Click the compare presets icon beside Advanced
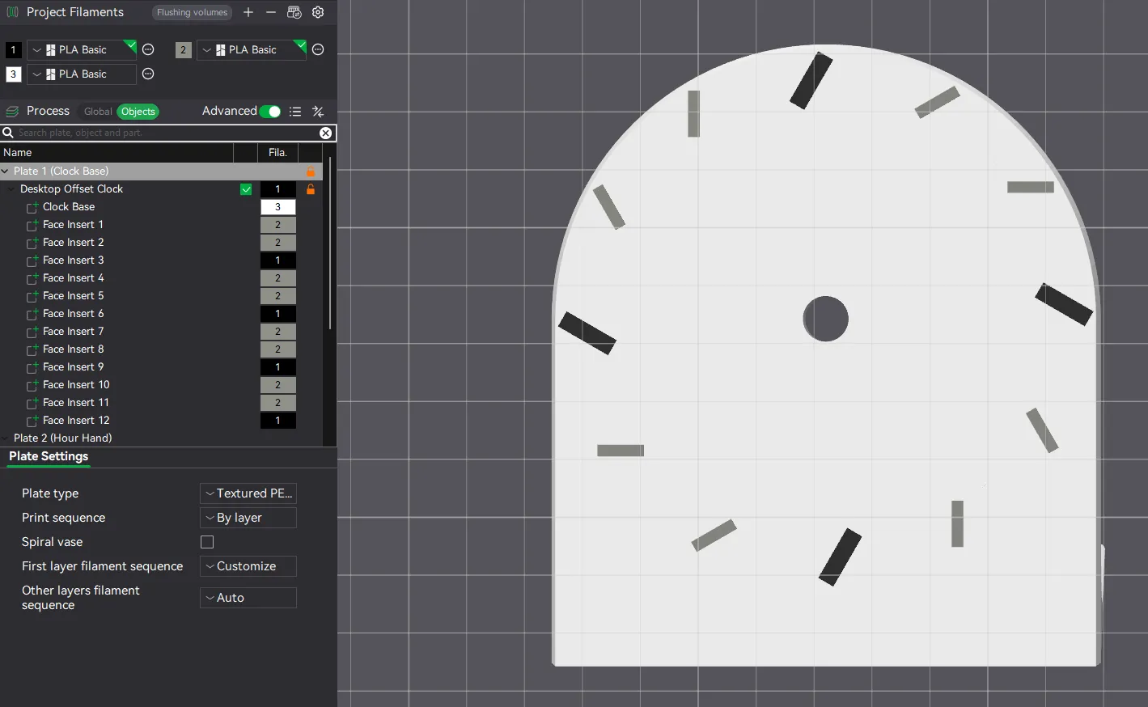 pos(318,112)
